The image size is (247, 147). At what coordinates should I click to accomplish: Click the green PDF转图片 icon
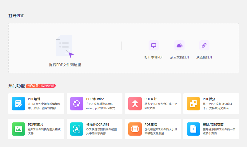point(18,129)
